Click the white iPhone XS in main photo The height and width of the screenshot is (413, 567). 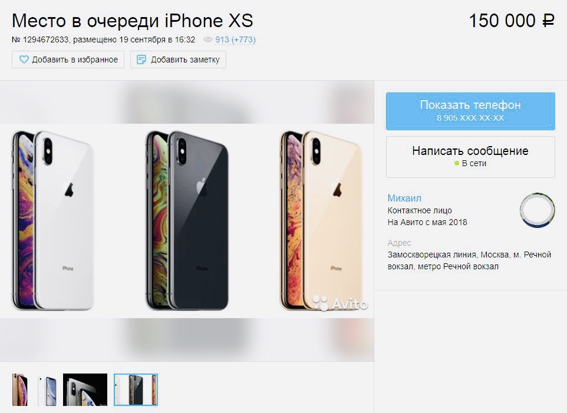[x=53, y=220]
